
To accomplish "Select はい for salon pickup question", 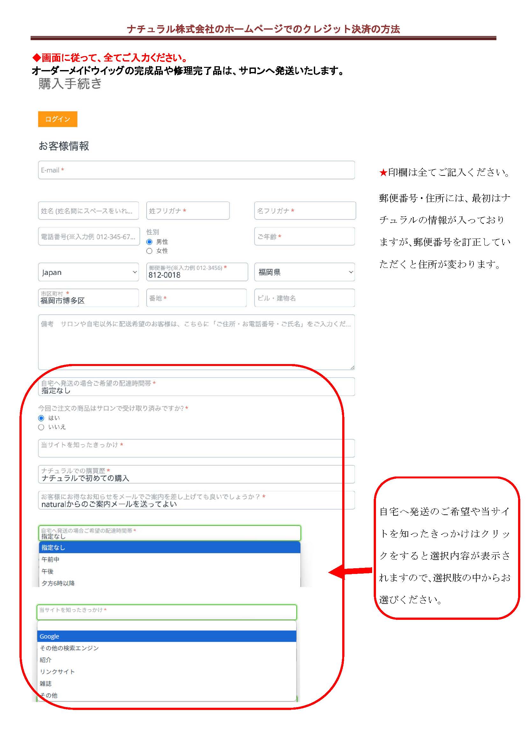I will (41, 418).
